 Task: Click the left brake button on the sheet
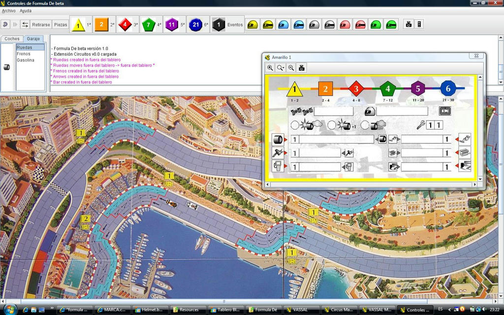point(278,153)
